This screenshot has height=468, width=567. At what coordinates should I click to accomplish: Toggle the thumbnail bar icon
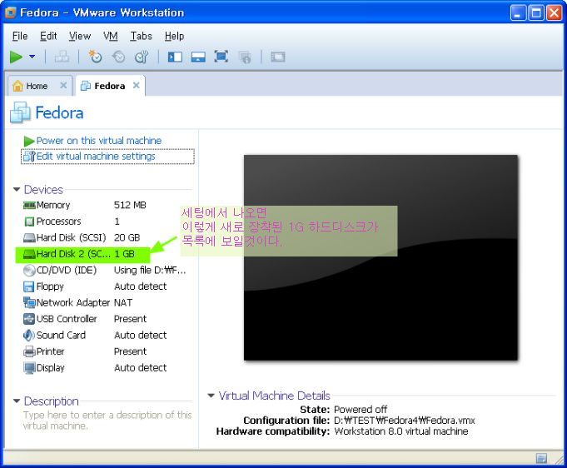pyautogui.click(x=198, y=57)
